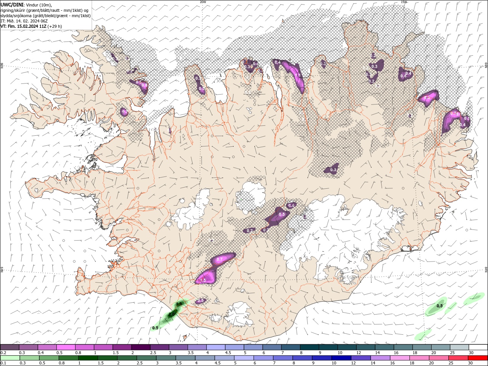488x366 pixels.
Task: Click the 1.3 value on the green rain band
Action: click(179, 304)
